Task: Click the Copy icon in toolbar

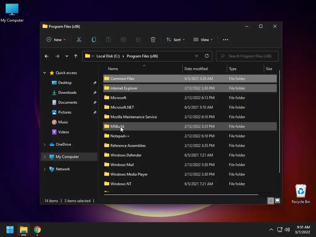Action: click(94, 40)
